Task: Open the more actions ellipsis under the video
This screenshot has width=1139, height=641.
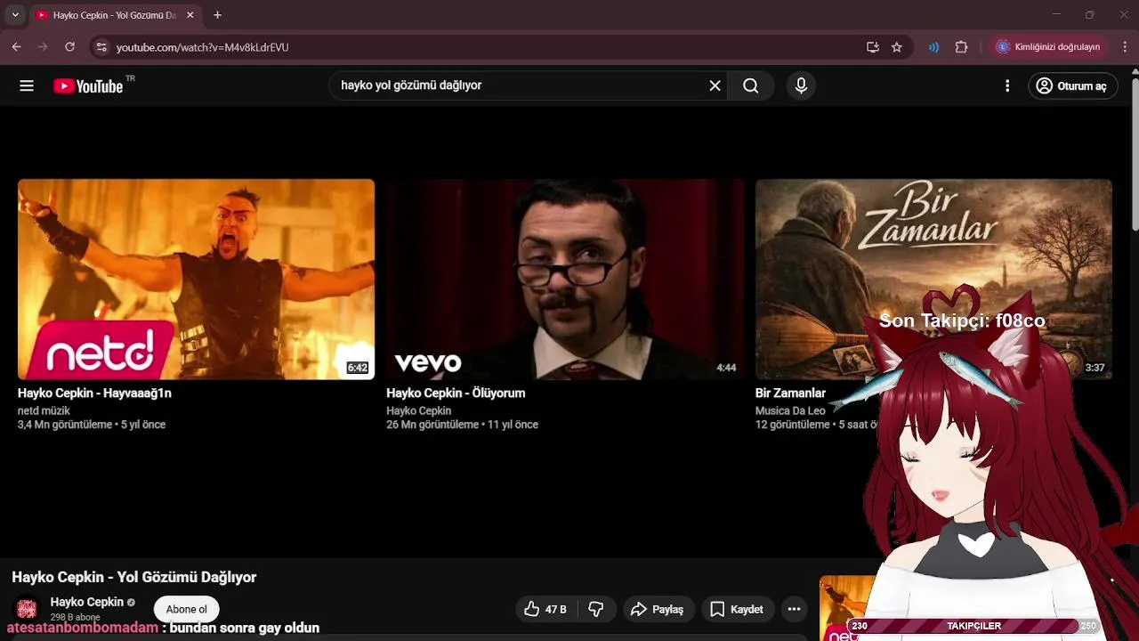Action: [x=794, y=609]
